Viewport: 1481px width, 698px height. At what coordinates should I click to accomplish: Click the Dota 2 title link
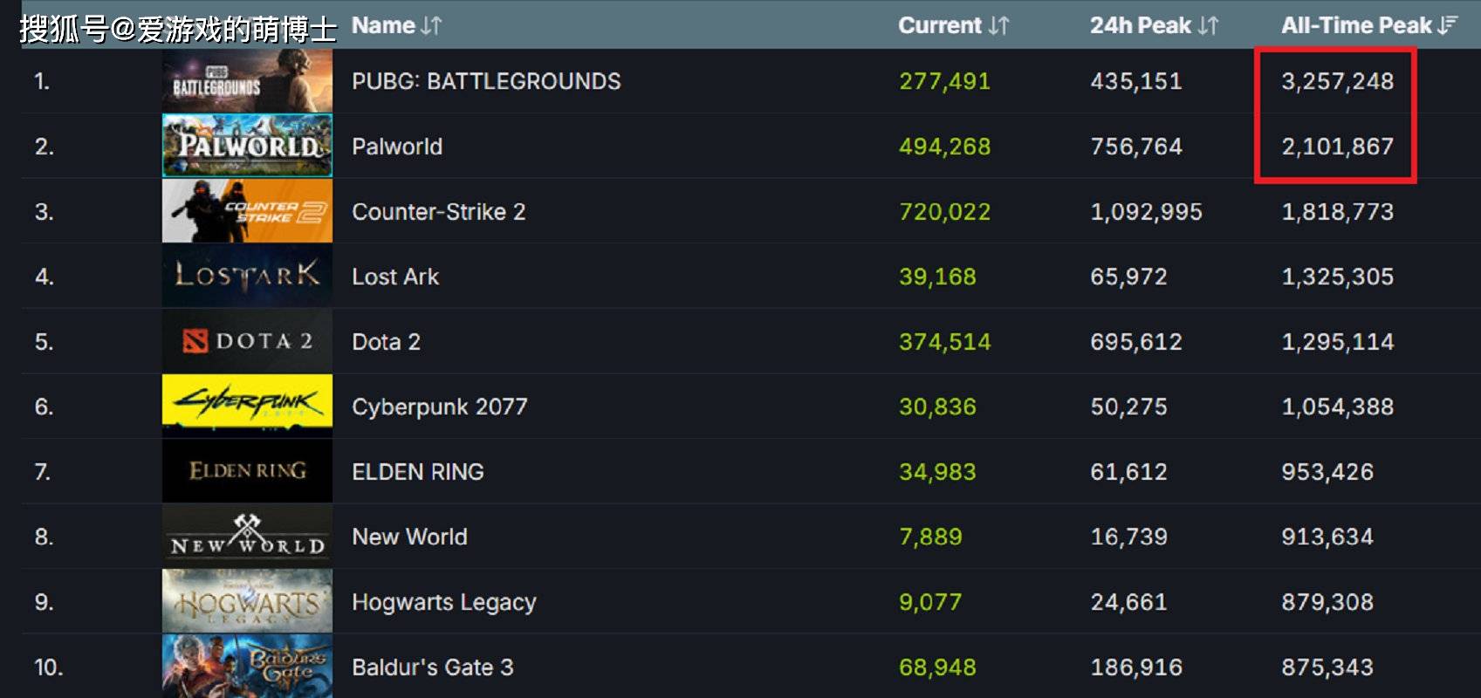click(x=386, y=342)
